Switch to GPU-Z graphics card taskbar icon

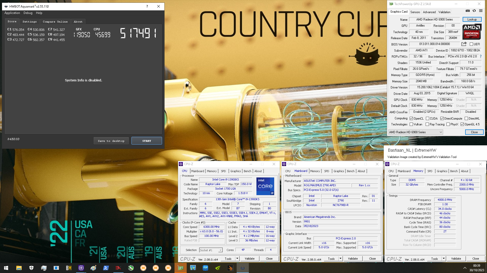pyautogui.click(x=181, y=268)
